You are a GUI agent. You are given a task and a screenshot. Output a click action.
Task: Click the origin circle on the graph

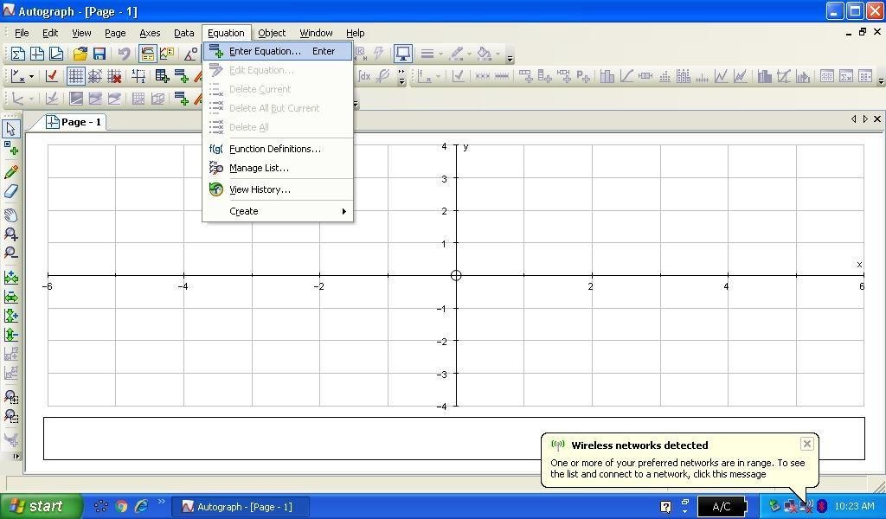tap(456, 276)
